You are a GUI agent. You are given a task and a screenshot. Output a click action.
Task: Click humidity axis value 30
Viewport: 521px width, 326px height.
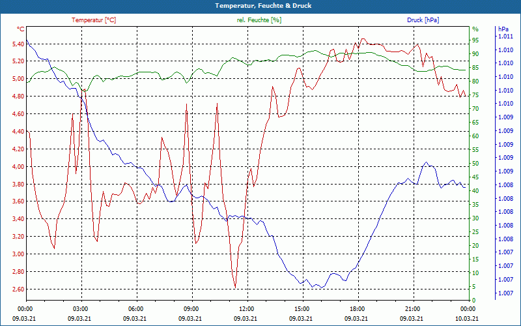[475, 218]
